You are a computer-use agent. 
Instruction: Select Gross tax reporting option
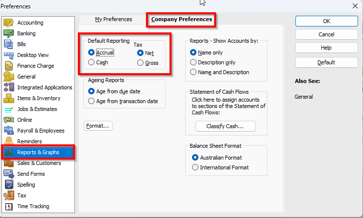pos(141,63)
